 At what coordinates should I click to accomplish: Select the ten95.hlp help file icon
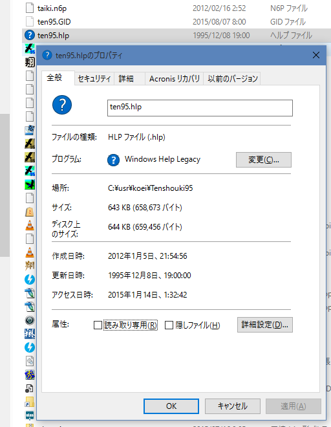point(29,35)
